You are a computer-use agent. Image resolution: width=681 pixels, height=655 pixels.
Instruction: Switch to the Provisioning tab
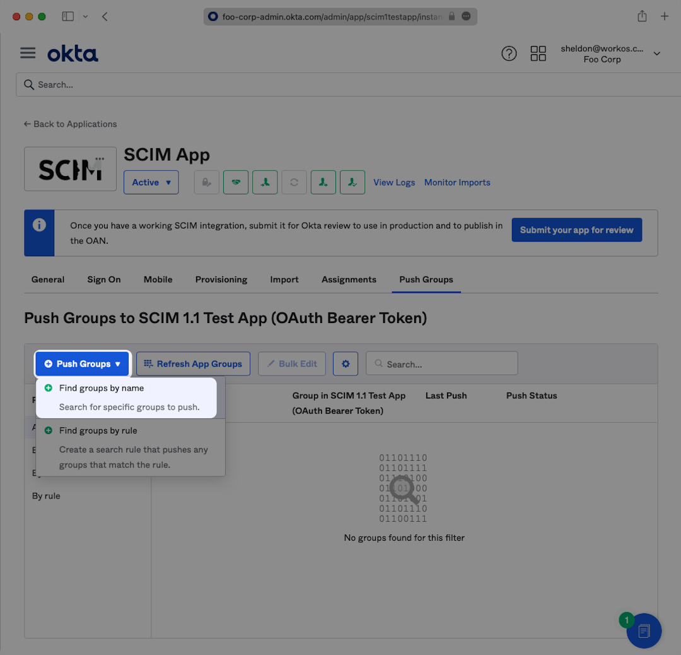221,280
